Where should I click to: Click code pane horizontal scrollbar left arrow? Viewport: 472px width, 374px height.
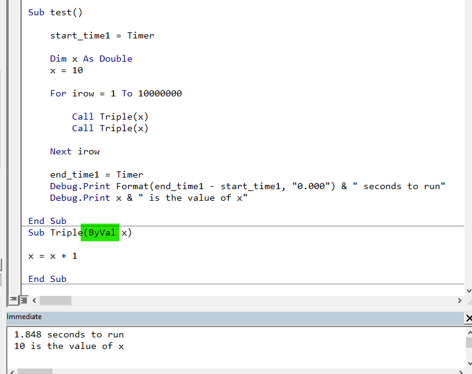[x=34, y=300]
